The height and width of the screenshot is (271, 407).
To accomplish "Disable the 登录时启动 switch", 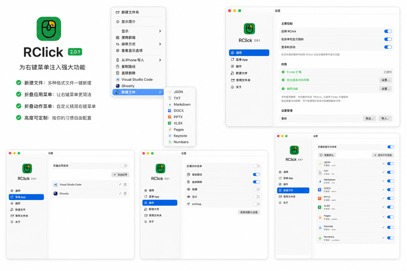I will 388,47.
